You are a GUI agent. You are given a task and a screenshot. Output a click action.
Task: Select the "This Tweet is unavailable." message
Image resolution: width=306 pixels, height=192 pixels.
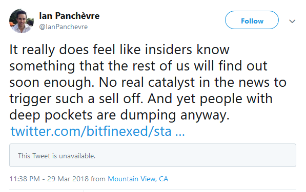pos(56,156)
